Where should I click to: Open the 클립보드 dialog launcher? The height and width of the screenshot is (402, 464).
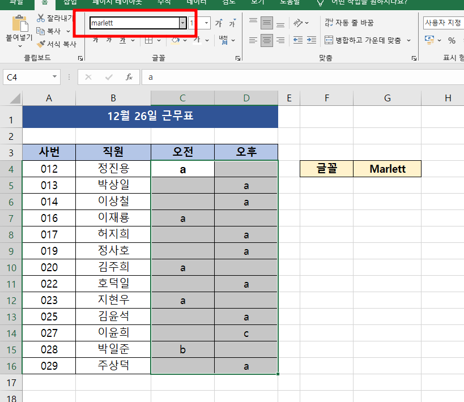pos(80,58)
